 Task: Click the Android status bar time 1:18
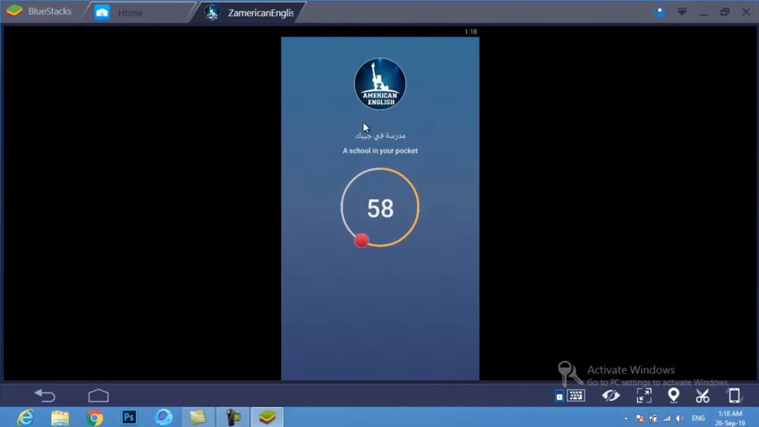click(471, 31)
